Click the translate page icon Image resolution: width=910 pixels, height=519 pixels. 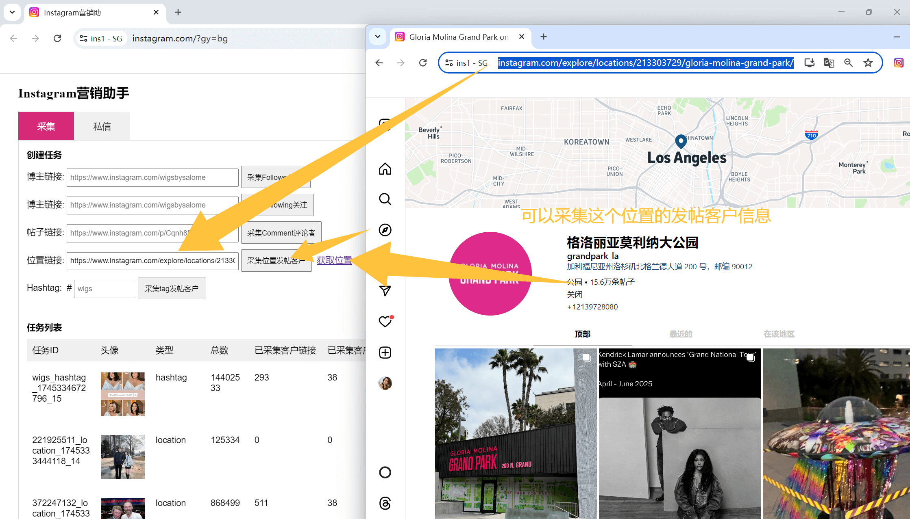[x=829, y=63]
